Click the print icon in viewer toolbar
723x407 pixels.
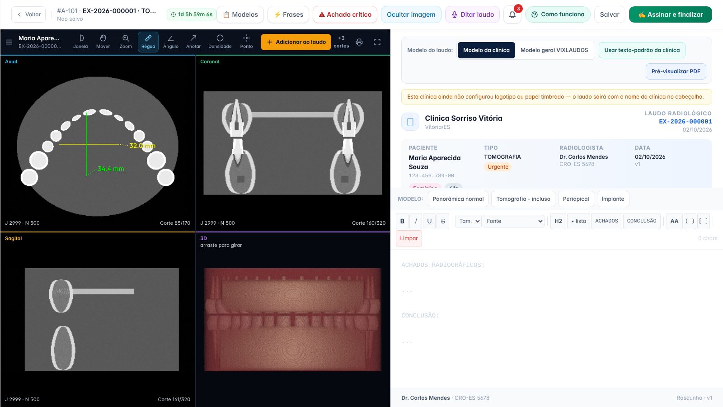359,42
